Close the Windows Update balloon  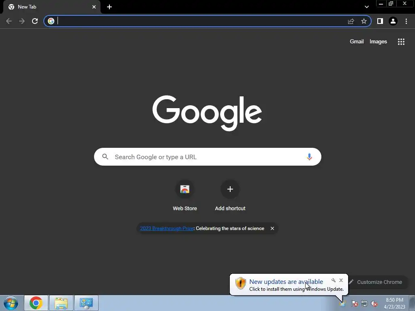tap(341, 280)
